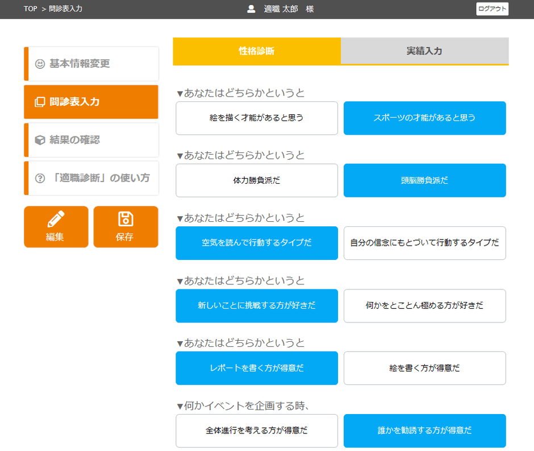Click the floppy disk 保存 icon
This screenshot has height=451, width=534.
125,219
